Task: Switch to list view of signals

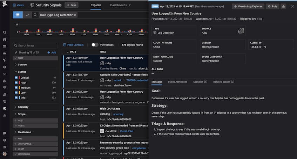Action: 18,15
